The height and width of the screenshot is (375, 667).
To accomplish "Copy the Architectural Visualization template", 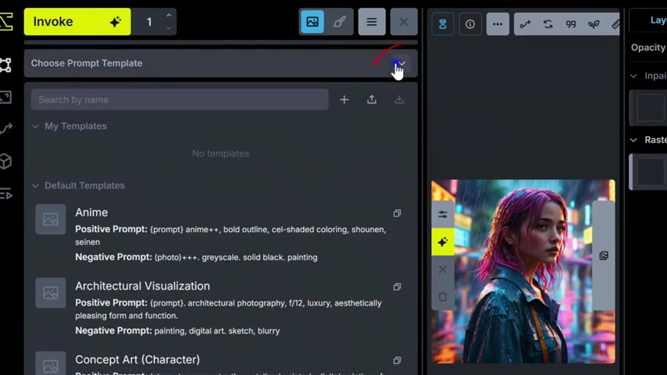I will [x=397, y=287].
